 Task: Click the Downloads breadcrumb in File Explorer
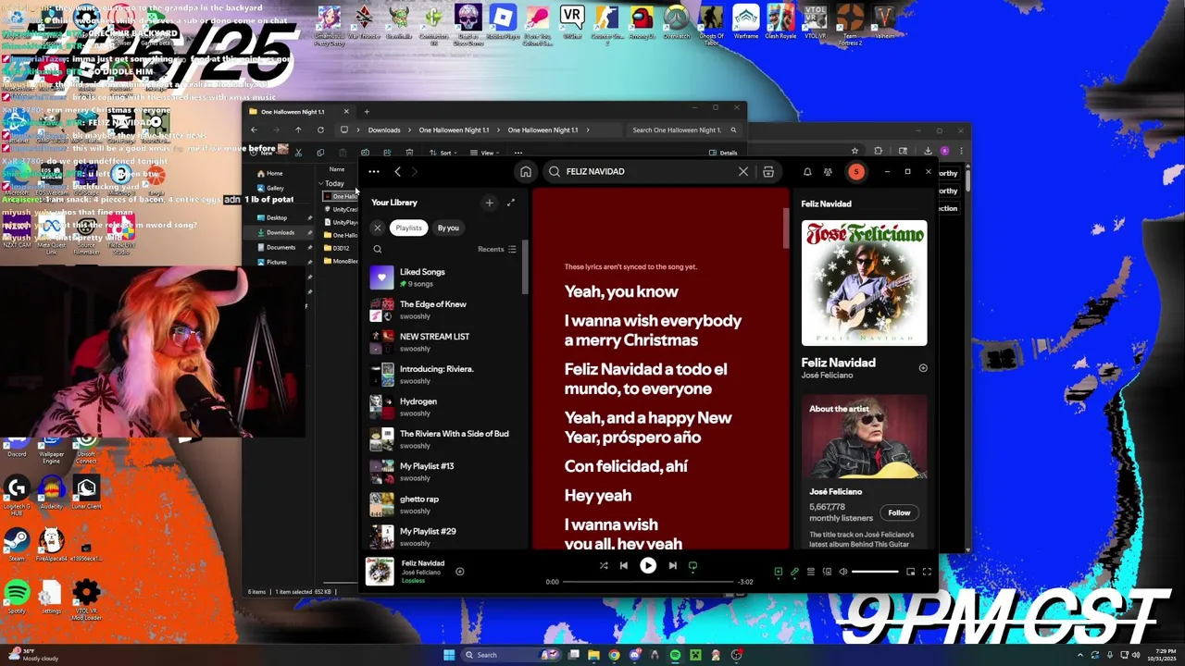point(384,130)
